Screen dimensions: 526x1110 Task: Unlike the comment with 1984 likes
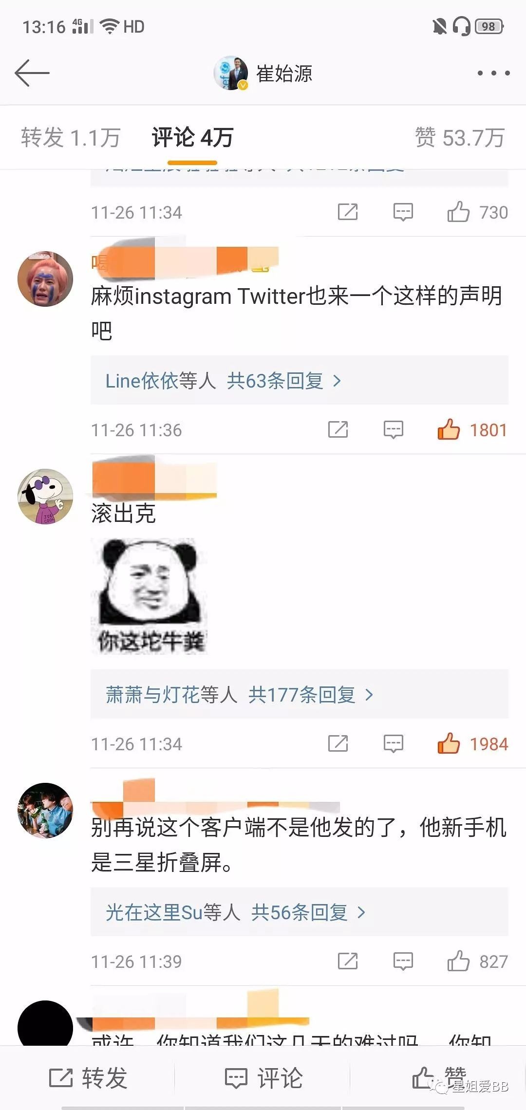[x=449, y=743]
